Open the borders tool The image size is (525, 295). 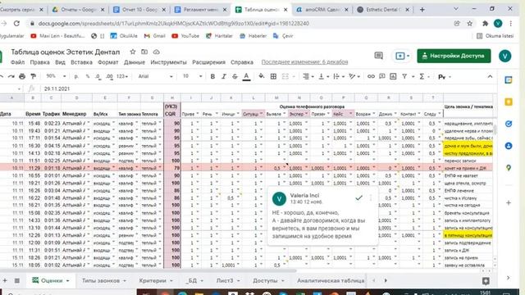click(x=273, y=76)
